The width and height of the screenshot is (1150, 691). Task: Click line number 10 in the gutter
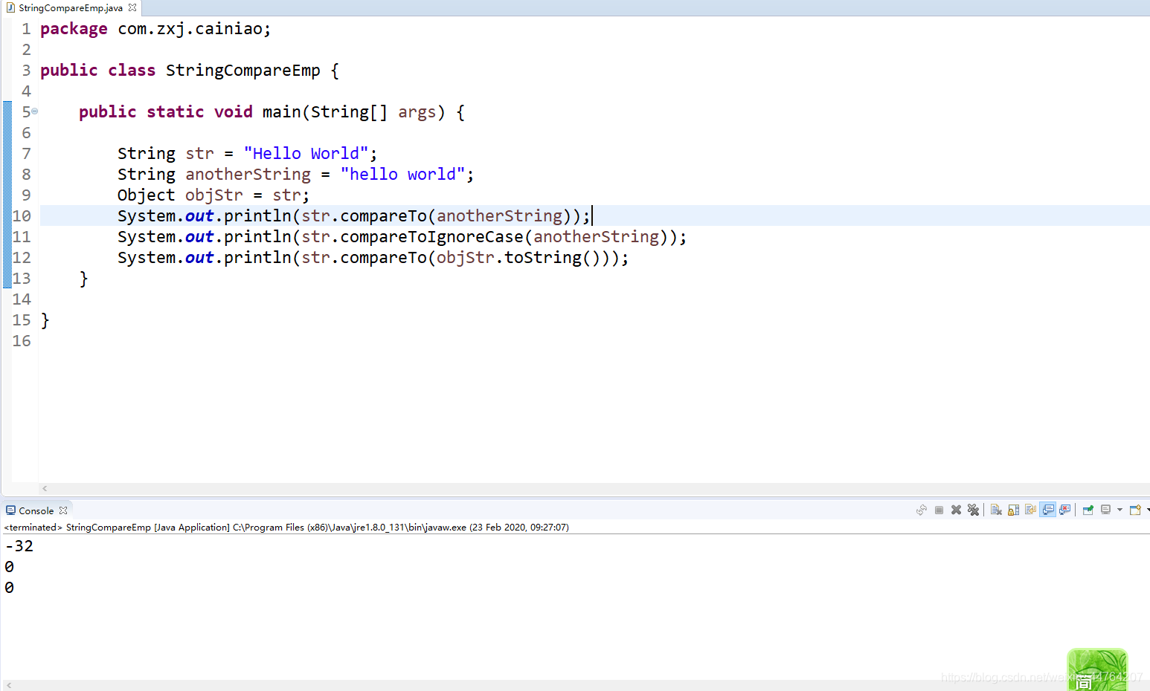click(x=22, y=215)
